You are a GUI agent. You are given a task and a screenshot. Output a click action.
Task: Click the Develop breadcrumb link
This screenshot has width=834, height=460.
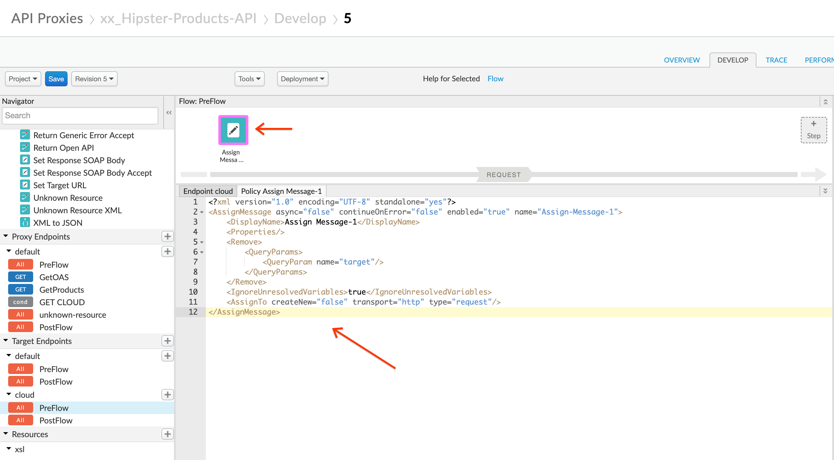coord(300,18)
